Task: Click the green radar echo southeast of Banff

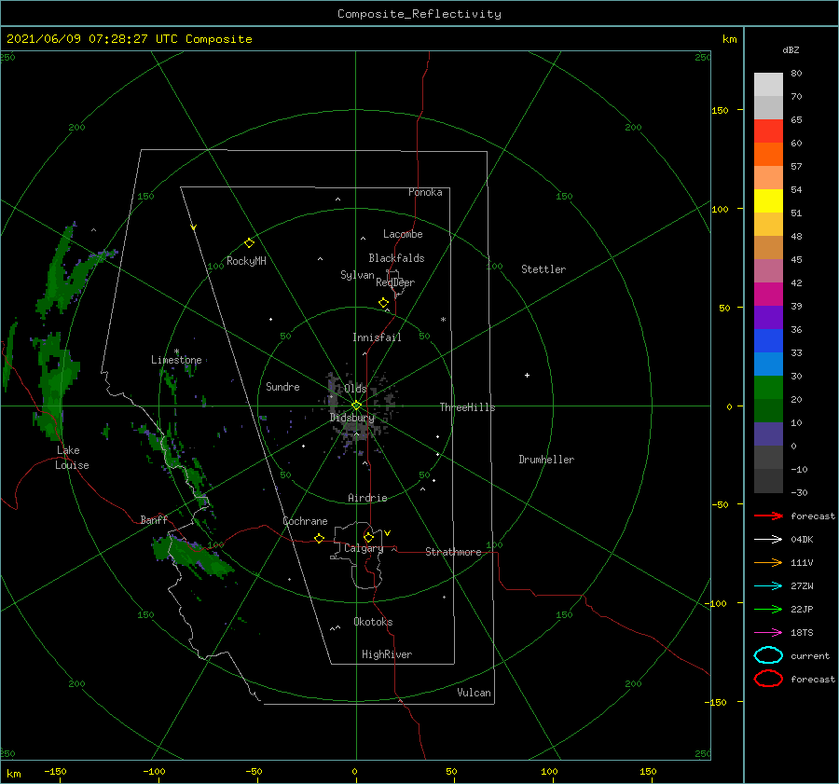Action: click(x=193, y=557)
